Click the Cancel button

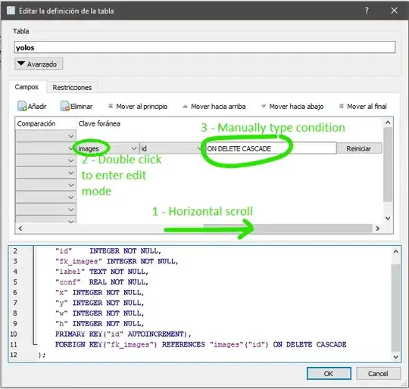pyautogui.click(x=378, y=374)
